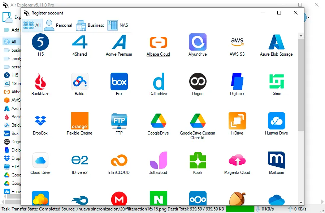Click the Add button in main window
Viewport: 325px width, 213px height.
[12, 30]
